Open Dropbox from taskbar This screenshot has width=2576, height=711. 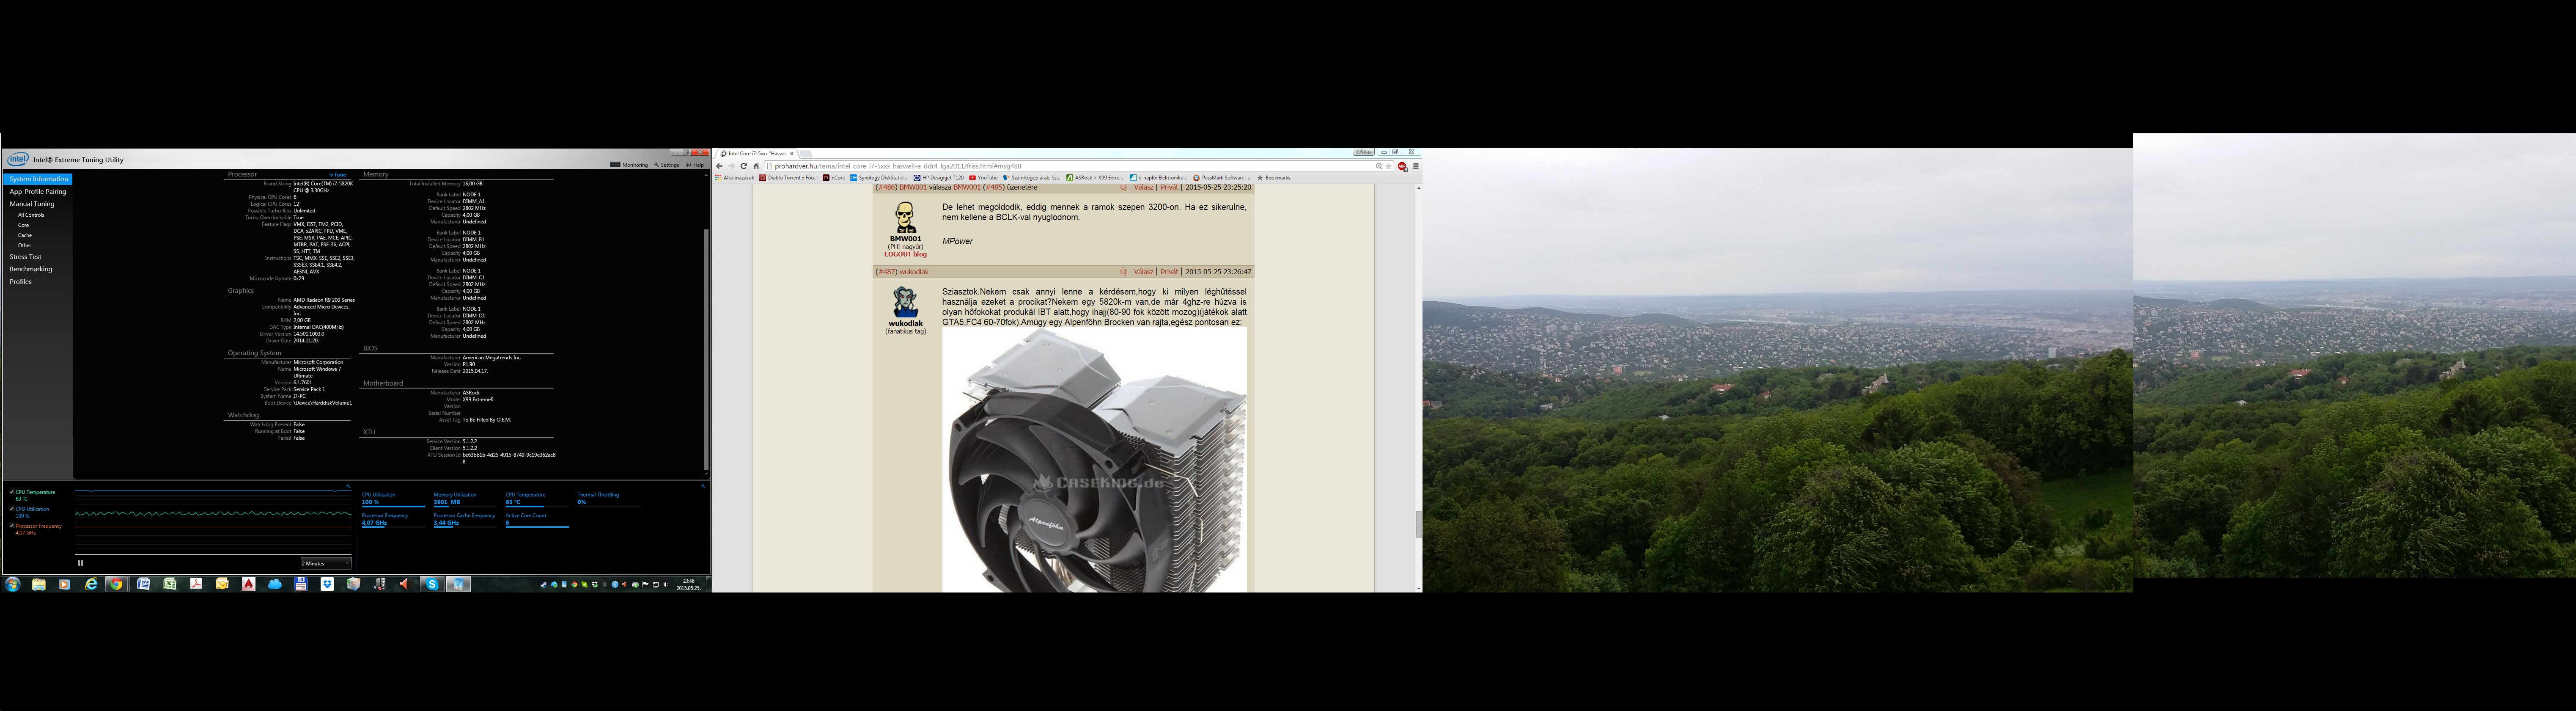(x=327, y=584)
